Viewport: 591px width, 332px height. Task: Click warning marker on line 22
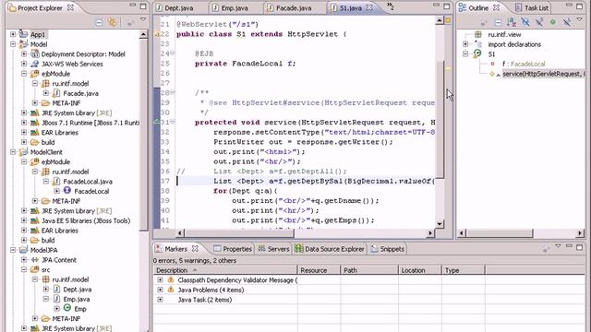coord(157,34)
